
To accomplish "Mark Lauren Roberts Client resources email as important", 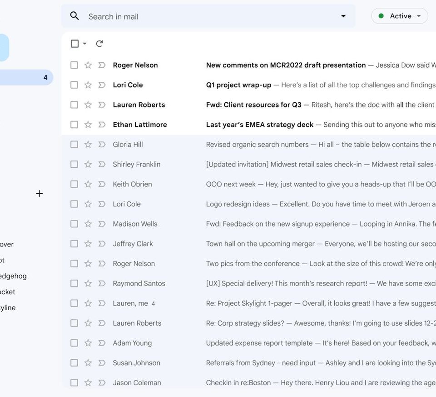I will point(102,105).
